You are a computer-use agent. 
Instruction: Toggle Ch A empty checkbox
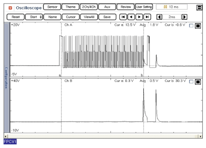click(x=191, y=26)
